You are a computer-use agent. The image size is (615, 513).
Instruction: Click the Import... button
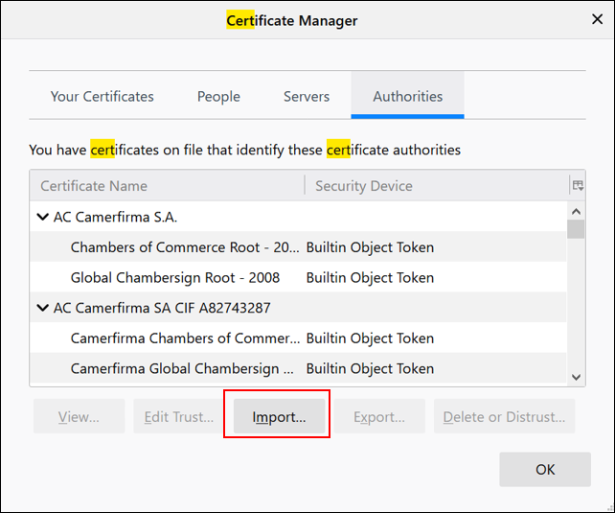278,417
